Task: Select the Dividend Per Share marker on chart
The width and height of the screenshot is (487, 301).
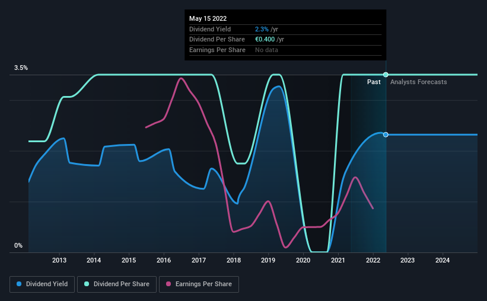Action: (x=386, y=75)
